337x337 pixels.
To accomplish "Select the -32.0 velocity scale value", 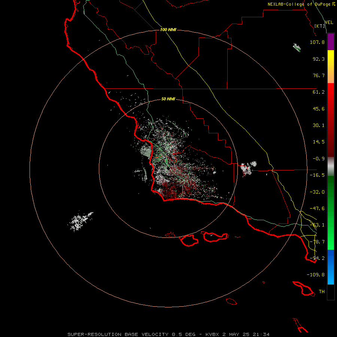I will coord(317,192).
